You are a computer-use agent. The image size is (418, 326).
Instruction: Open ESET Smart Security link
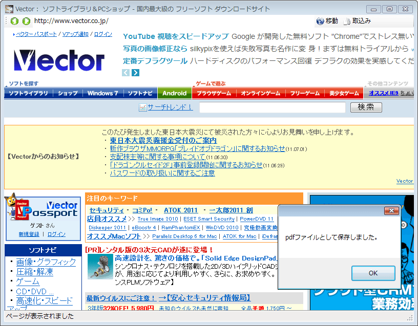point(209,219)
